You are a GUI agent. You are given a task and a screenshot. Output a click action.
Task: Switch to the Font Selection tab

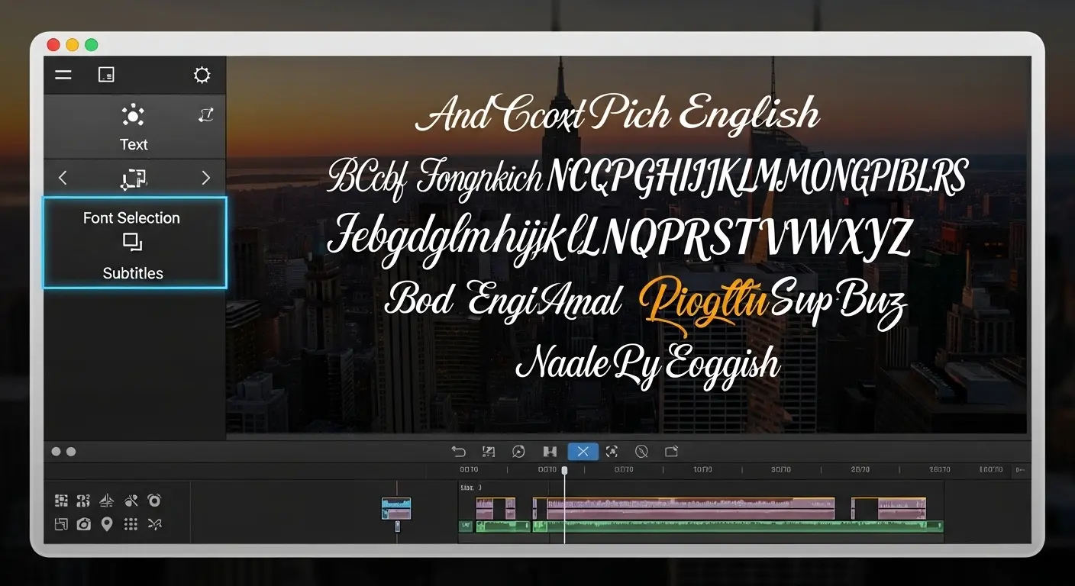[x=131, y=217]
